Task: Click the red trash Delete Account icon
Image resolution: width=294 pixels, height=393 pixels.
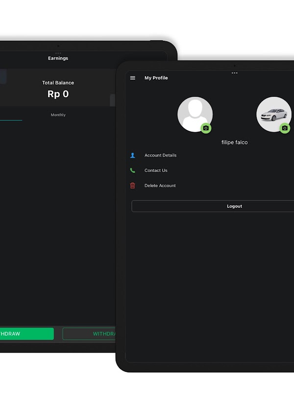Action: click(x=133, y=186)
